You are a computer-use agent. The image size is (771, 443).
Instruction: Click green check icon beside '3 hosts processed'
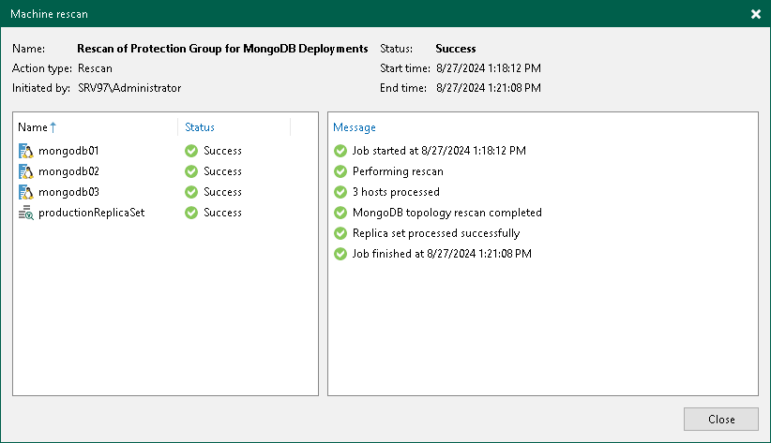(x=340, y=192)
